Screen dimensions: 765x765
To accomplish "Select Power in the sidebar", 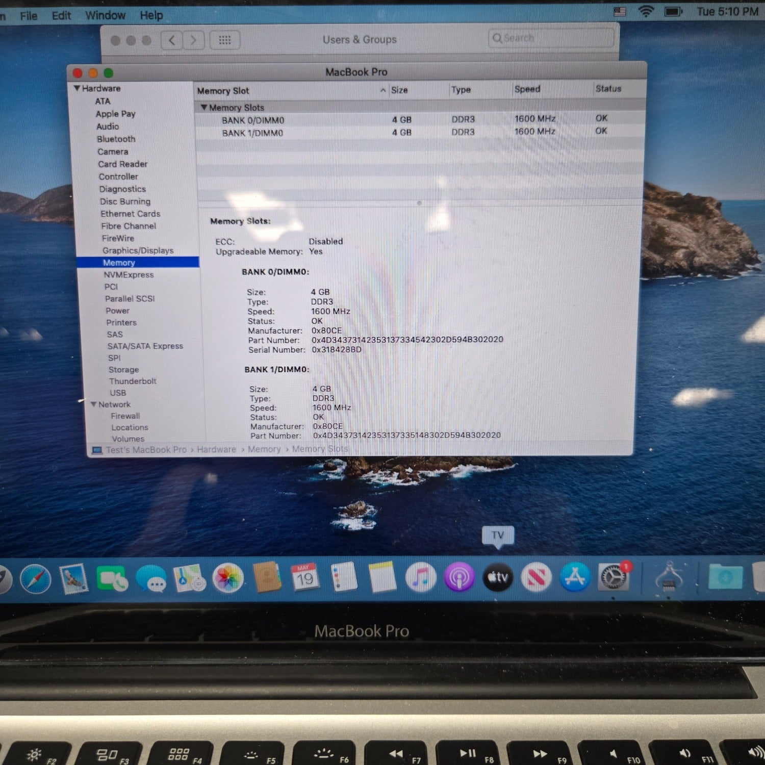I will (x=117, y=311).
